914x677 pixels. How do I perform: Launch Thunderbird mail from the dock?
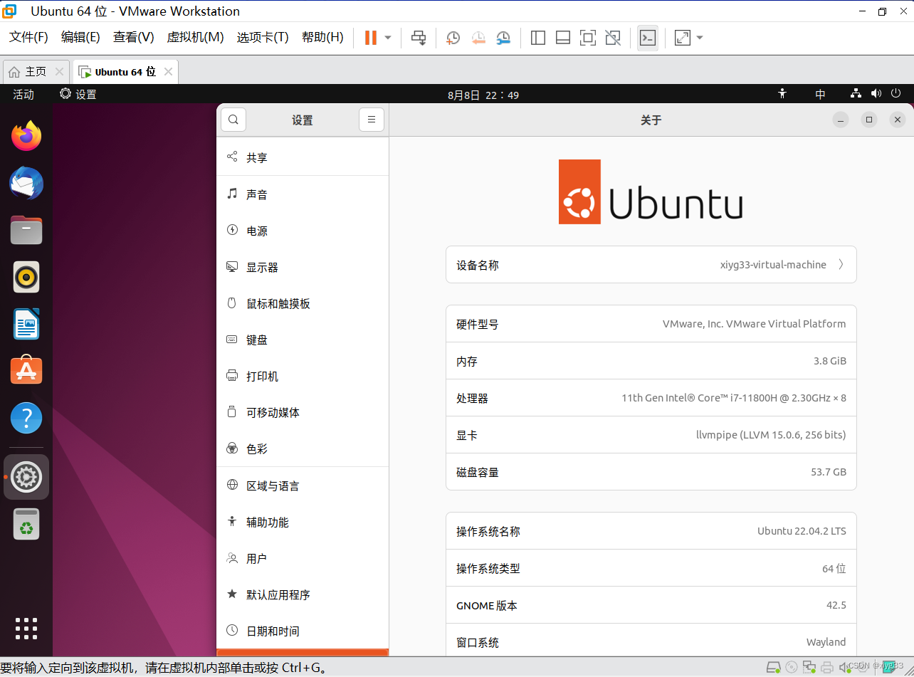(26, 184)
